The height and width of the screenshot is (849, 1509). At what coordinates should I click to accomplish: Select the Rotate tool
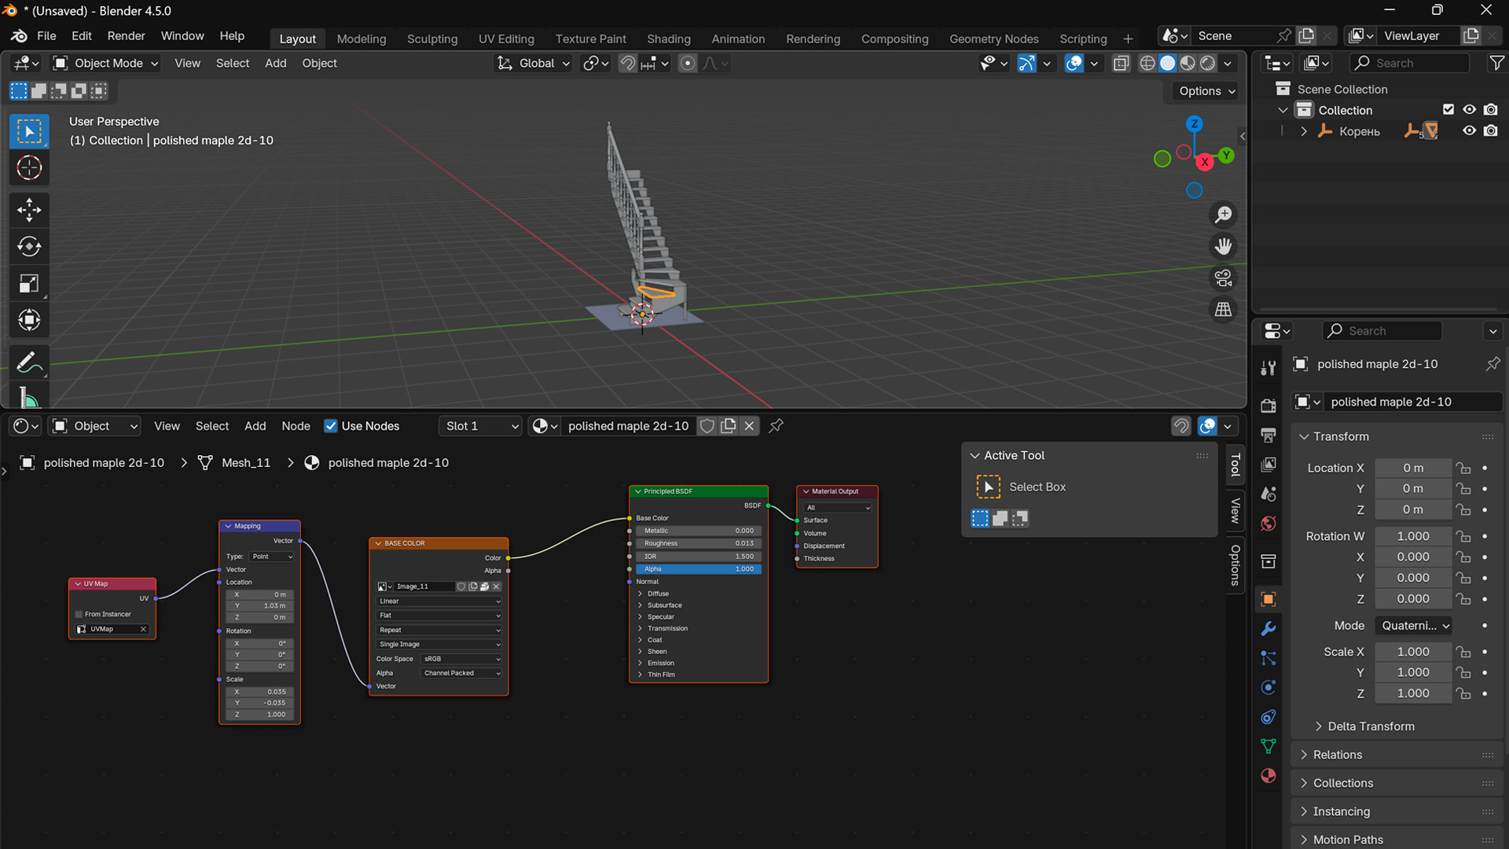click(29, 246)
